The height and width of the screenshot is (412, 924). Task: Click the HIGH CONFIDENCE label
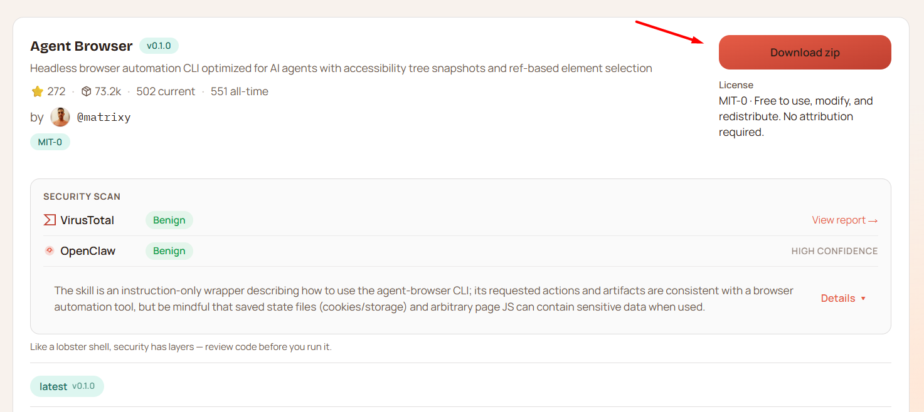click(834, 251)
